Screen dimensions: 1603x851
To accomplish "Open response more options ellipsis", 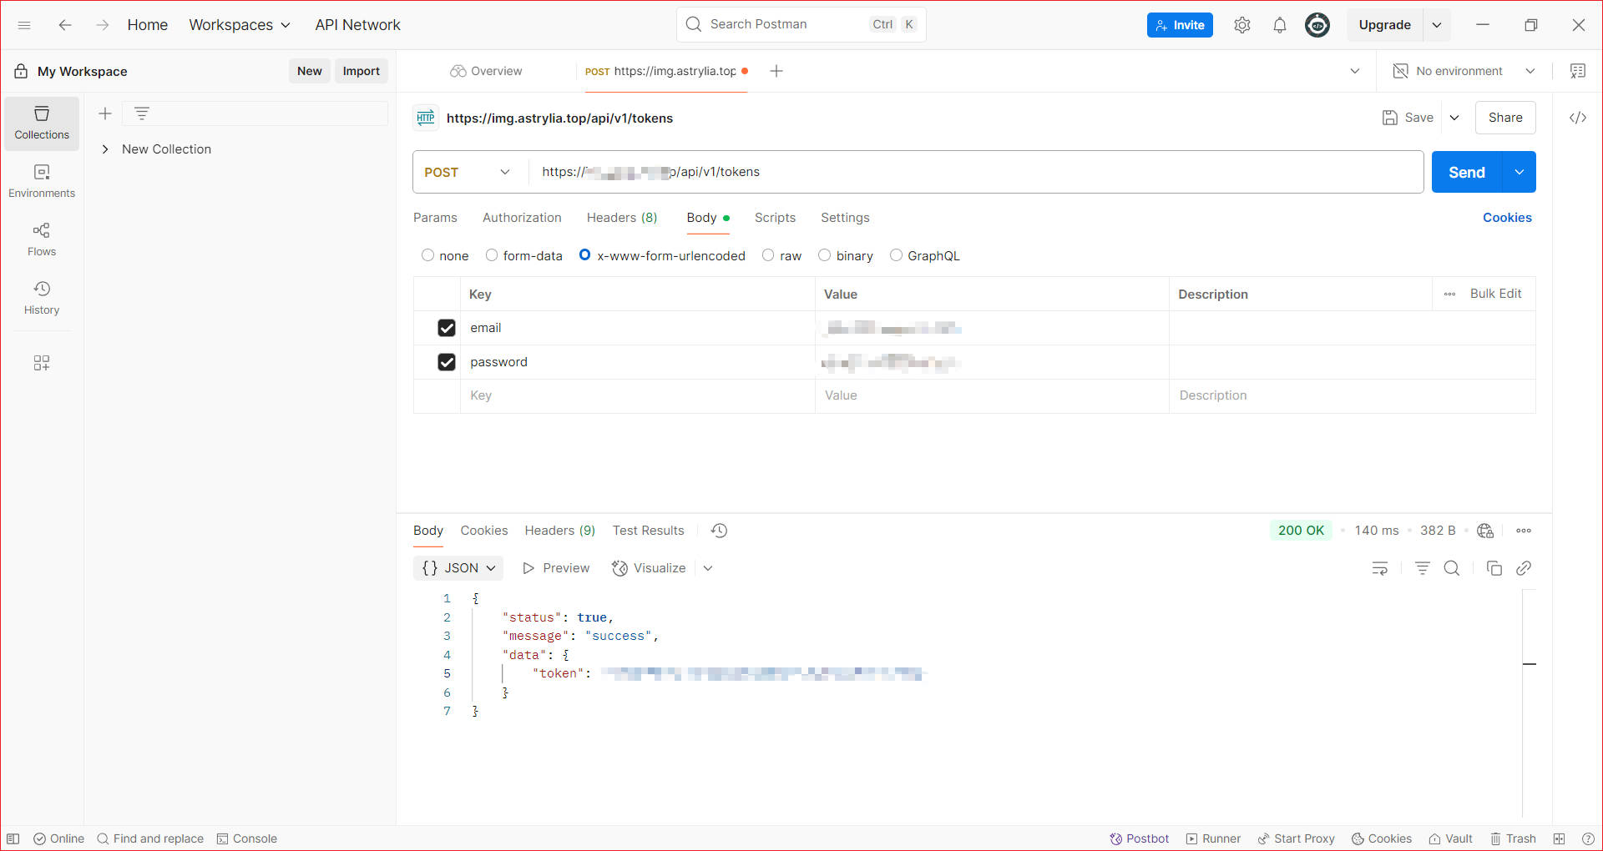I will [x=1524, y=531].
